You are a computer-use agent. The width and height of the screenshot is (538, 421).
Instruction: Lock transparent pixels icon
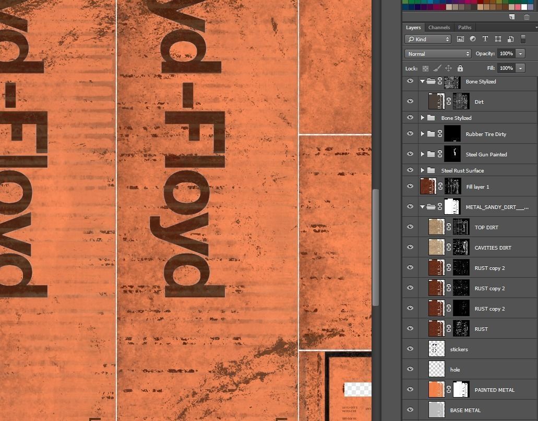[425, 68]
